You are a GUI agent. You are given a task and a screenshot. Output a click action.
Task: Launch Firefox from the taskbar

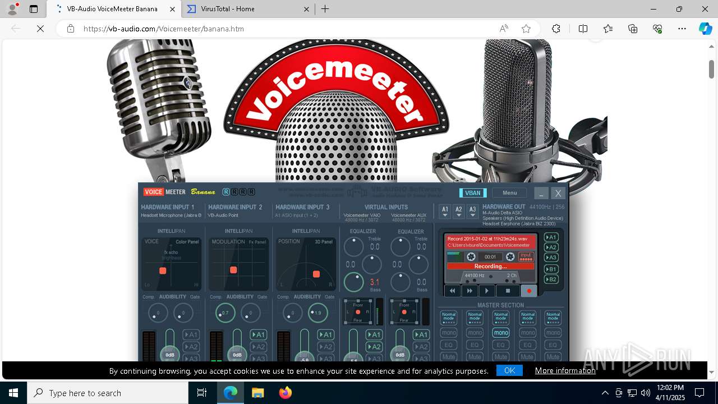pos(286,393)
